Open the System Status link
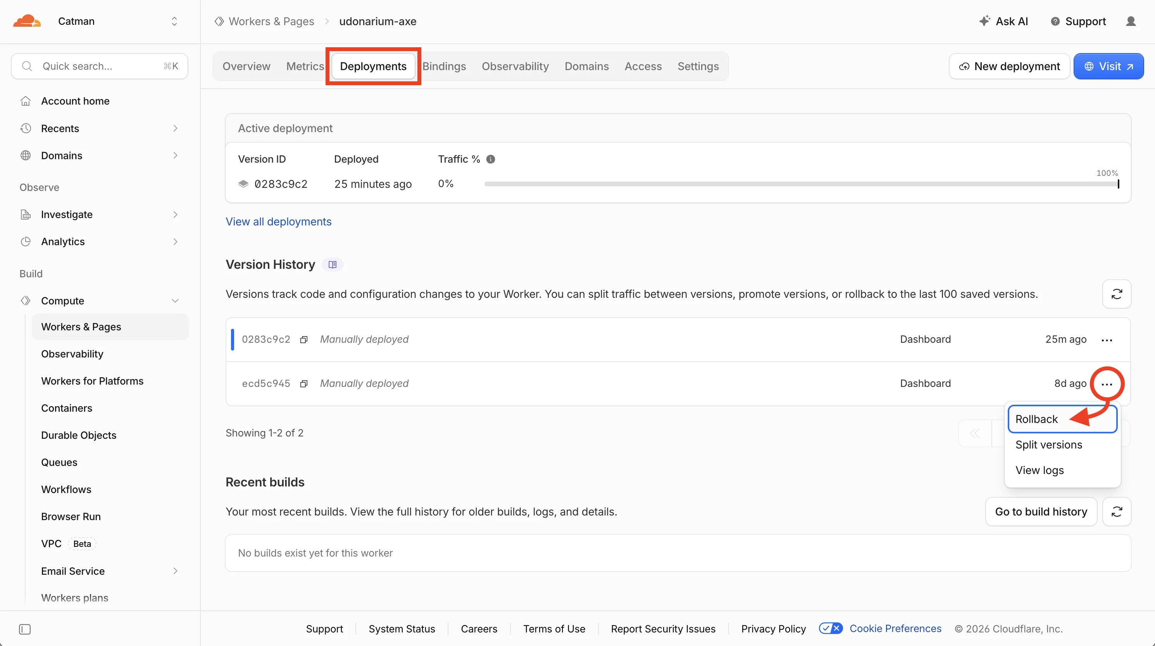1155x646 pixels. 402,629
